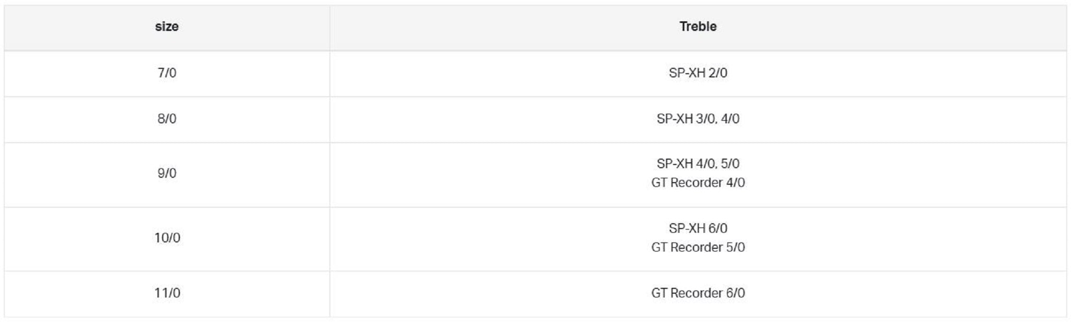Select the 10/0 size cell
Screen dimensions: 1071x322
pos(167,238)
